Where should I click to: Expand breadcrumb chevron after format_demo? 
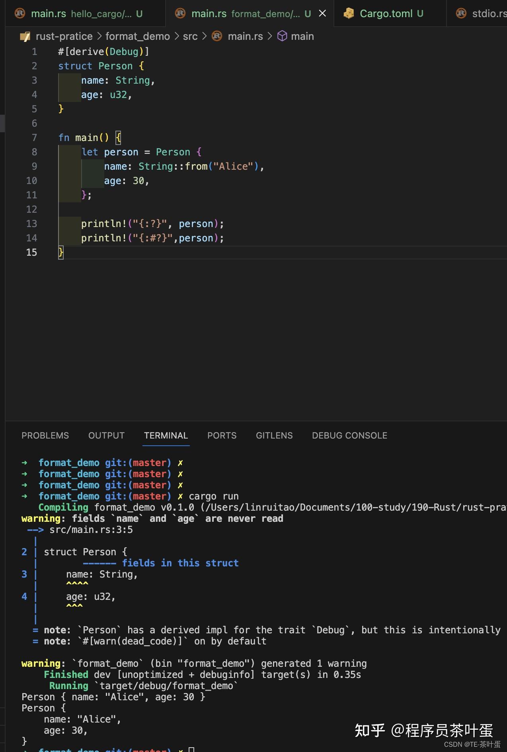point(177,36)
